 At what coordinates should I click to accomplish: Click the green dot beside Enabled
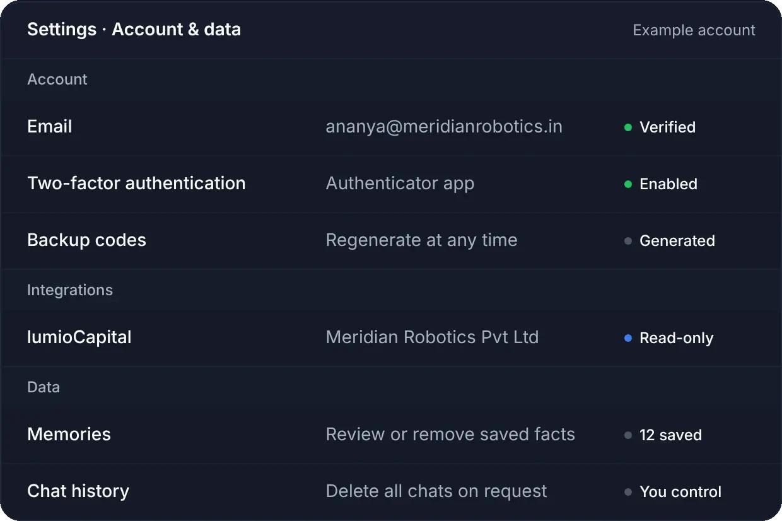[x=628, y=184]
